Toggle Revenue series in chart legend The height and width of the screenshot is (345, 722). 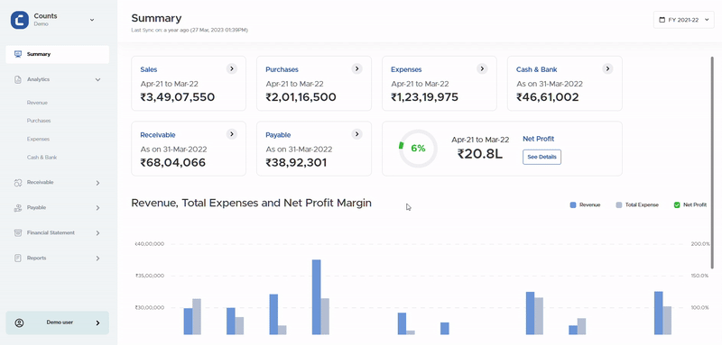[585, 204]
